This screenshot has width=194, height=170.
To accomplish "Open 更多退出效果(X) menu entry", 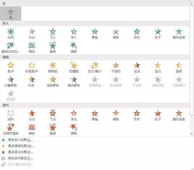I will point(17,152).
